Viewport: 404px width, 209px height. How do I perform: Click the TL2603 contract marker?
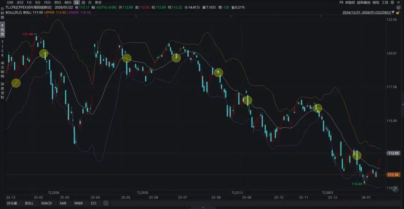coord(327,193)
